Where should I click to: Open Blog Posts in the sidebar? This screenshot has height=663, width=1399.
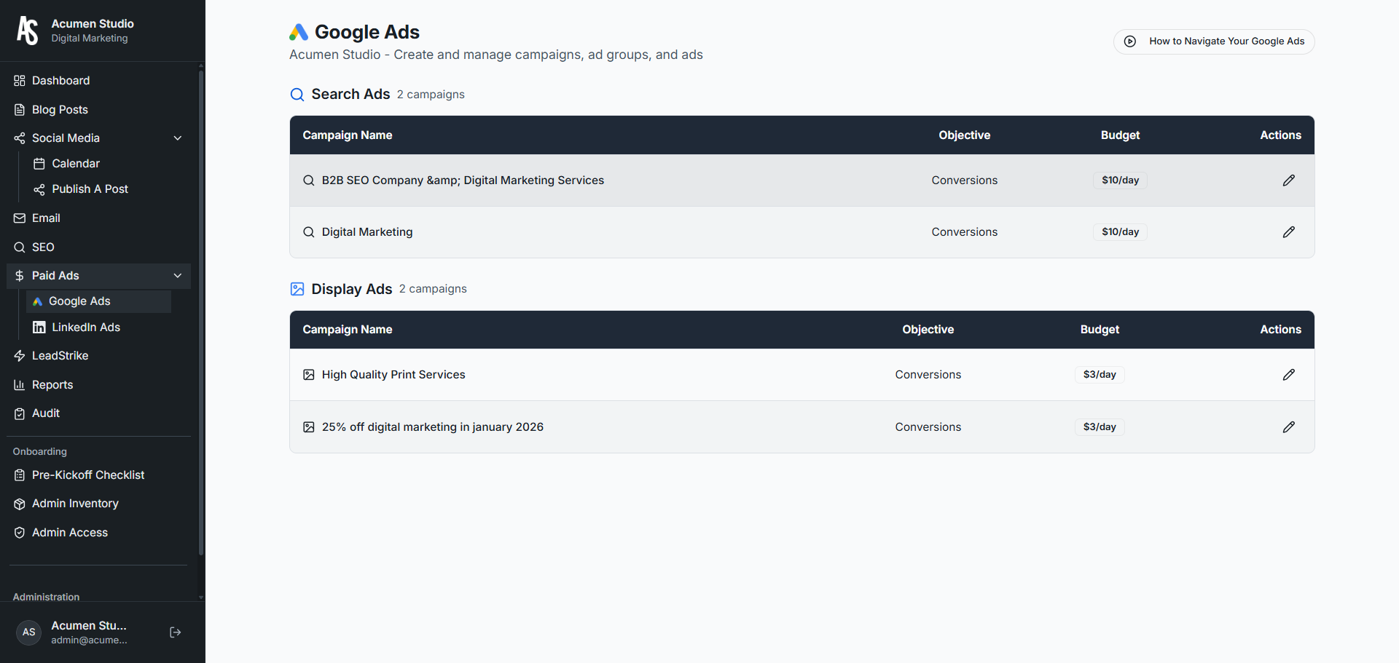98,110
